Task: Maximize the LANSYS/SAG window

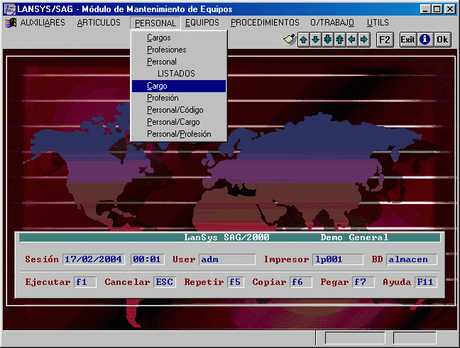Action: click(437, 9)
